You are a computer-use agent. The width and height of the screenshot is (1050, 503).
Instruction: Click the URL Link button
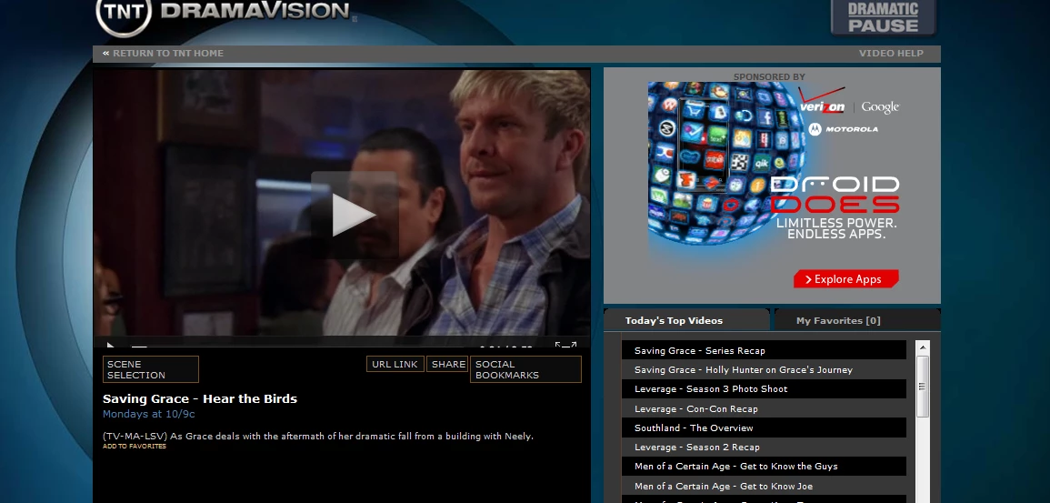[x=395, y=365]
